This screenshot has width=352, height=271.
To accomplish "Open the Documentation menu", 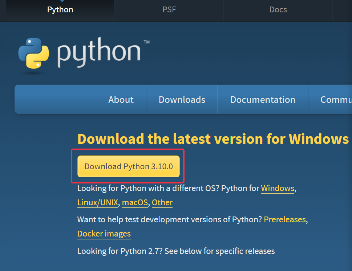I will click(263, 100).
